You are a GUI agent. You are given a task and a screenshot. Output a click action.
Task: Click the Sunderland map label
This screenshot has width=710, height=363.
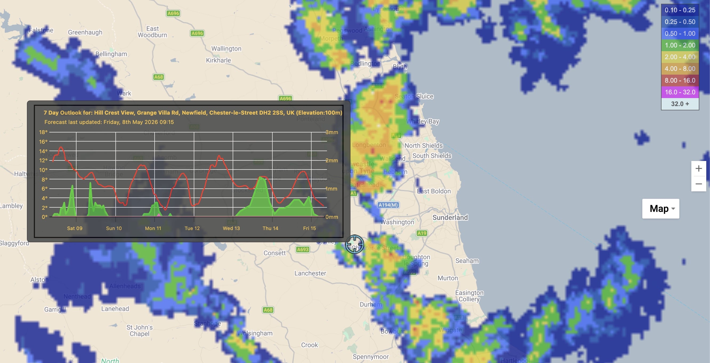[x=450, y=217]
